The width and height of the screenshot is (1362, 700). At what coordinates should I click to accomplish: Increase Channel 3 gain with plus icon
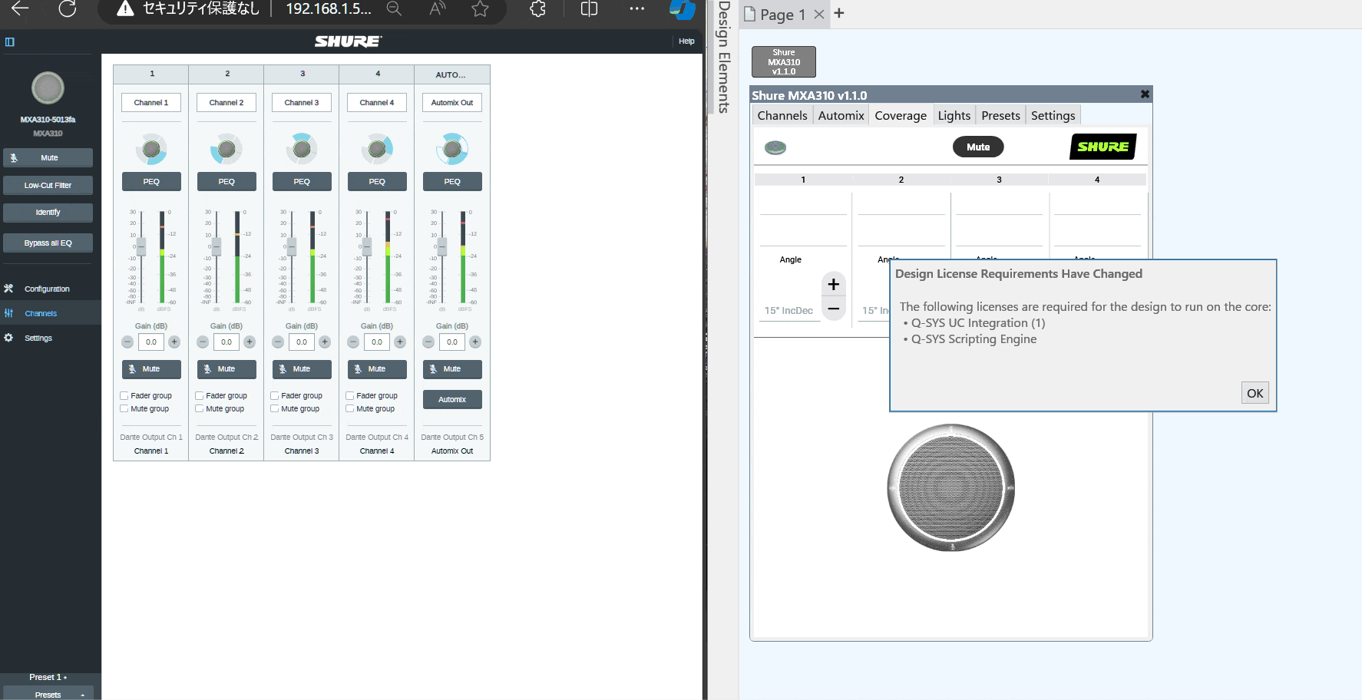pyautogui.click(x=325, y=342)
